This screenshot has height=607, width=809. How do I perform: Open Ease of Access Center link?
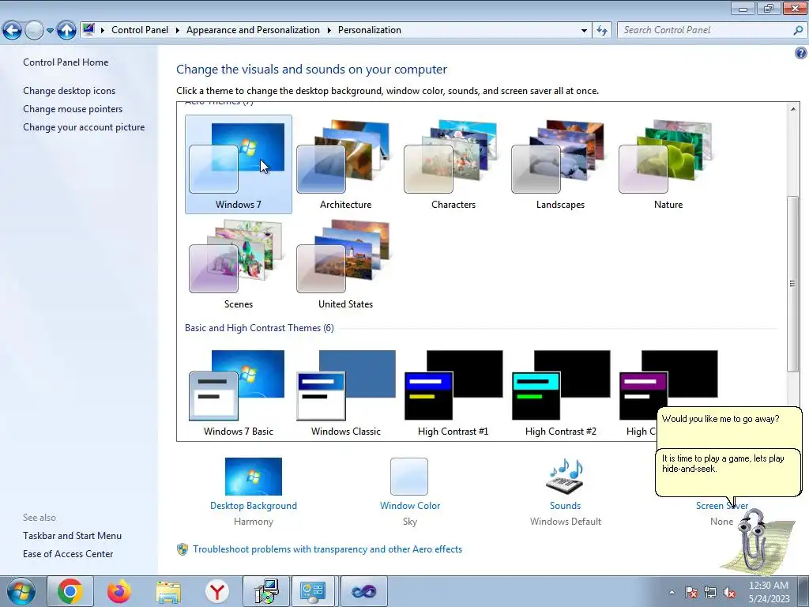[68, 554]
